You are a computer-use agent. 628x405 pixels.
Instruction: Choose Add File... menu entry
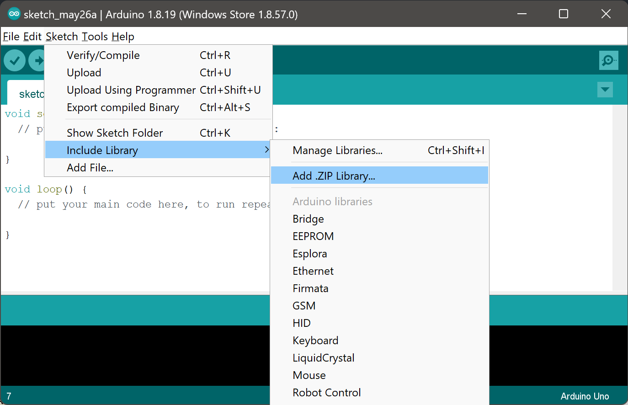[158, 168]
